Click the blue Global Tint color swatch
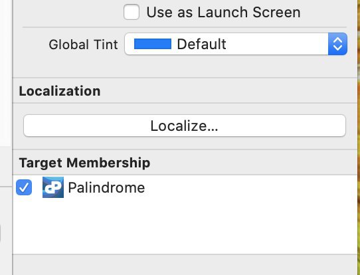 coord(153,44)
